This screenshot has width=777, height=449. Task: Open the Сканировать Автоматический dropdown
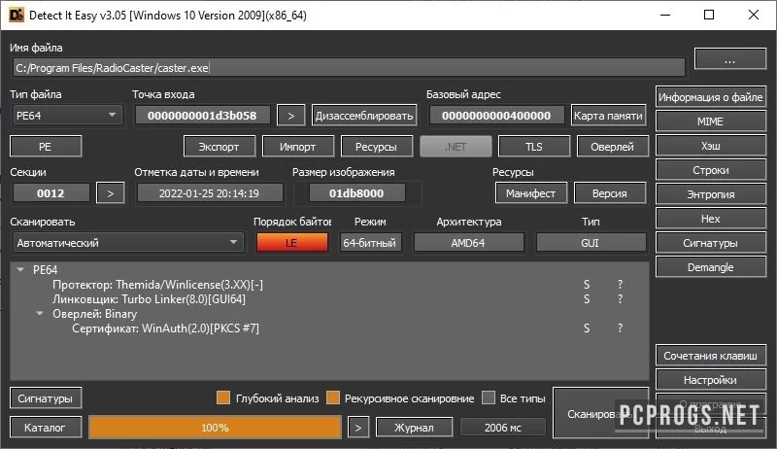pos(128,242)
